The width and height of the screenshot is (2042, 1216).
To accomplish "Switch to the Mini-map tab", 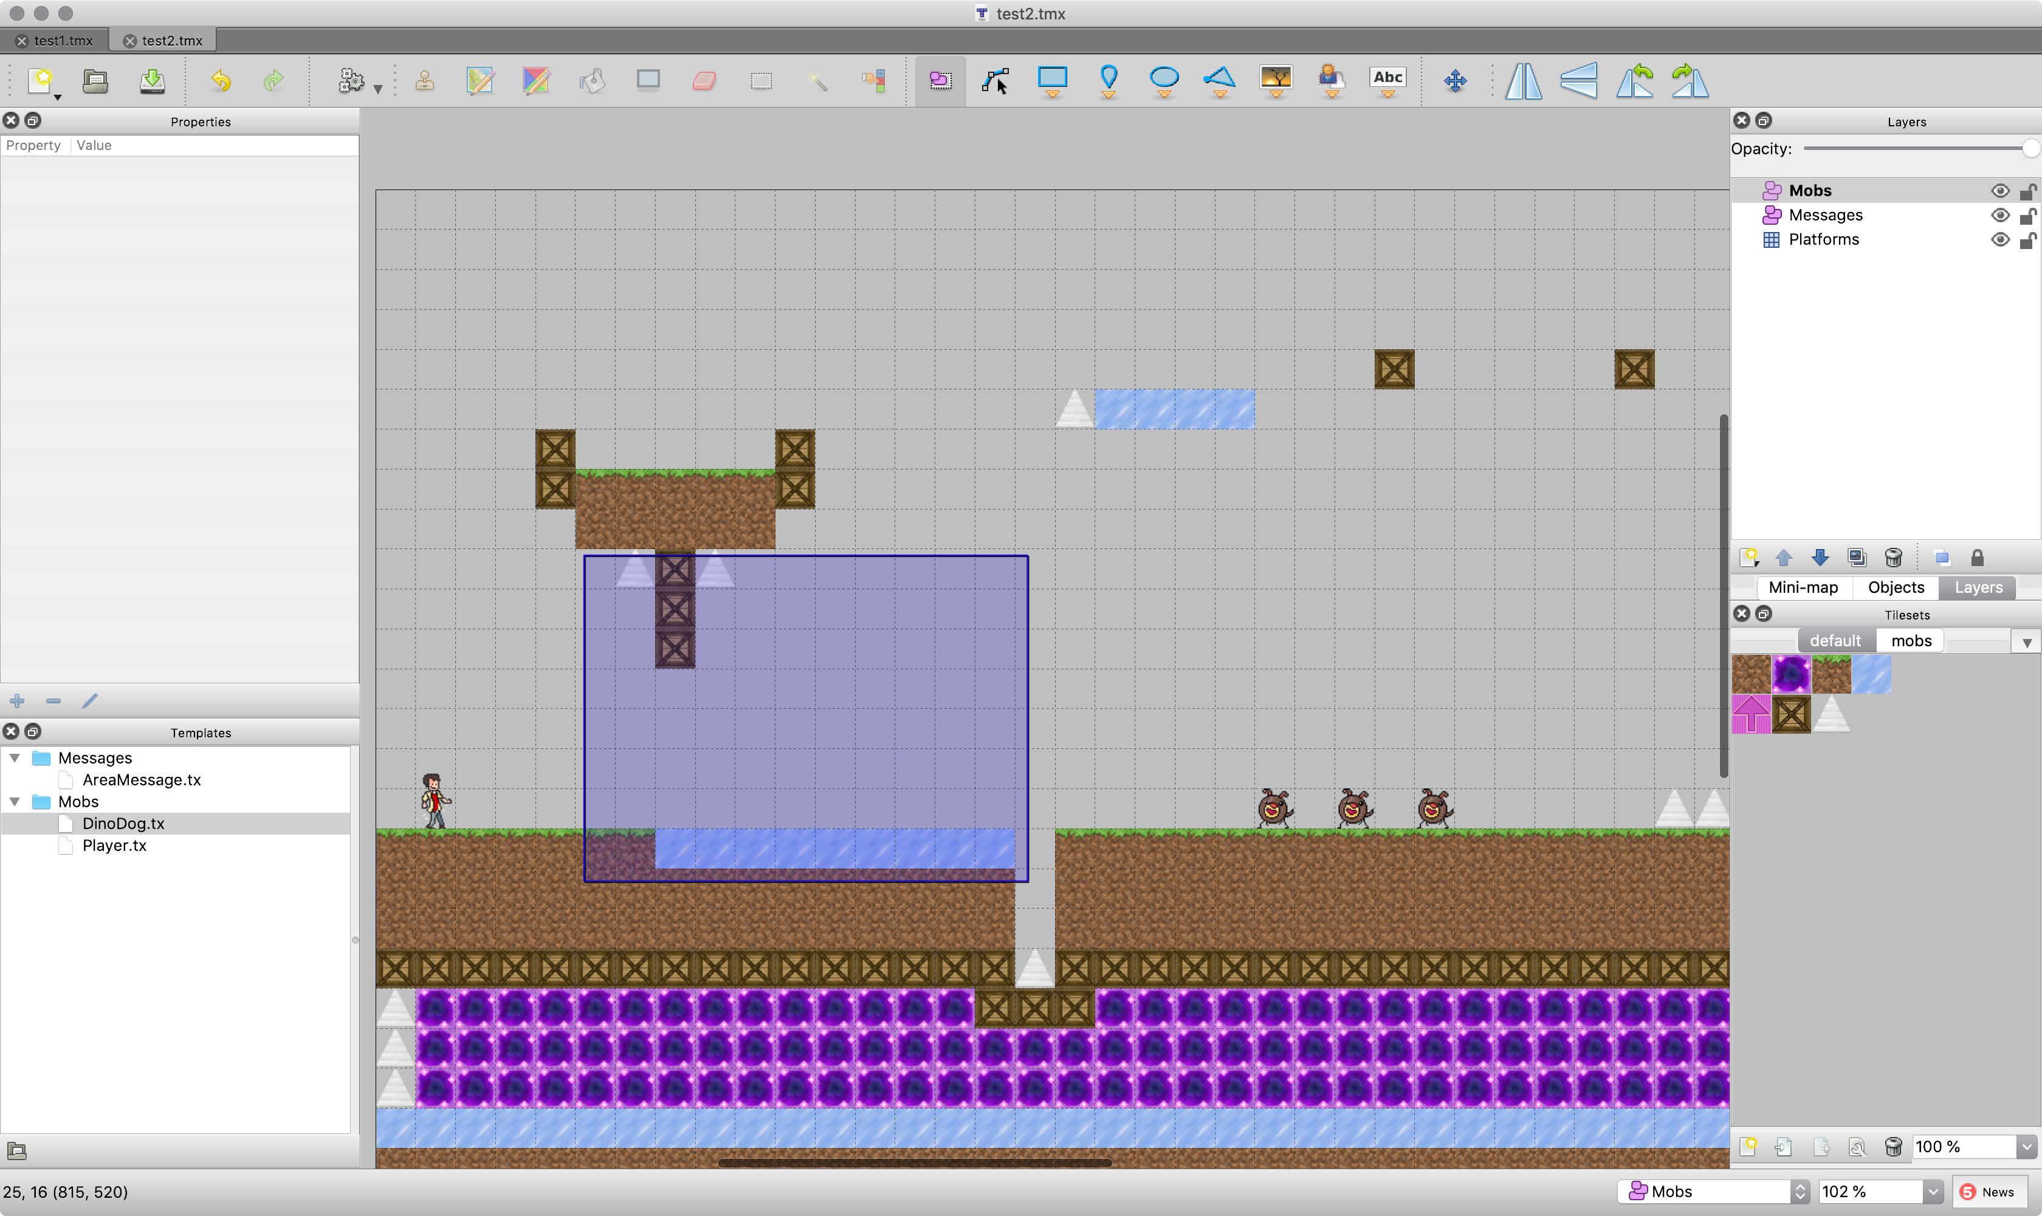I will pos(1803,587).
